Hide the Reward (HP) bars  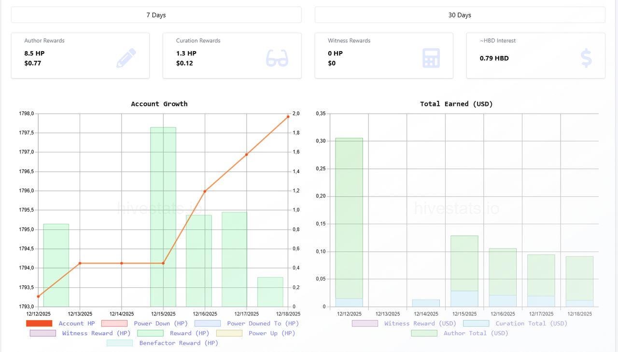click(x=173, y=333)
